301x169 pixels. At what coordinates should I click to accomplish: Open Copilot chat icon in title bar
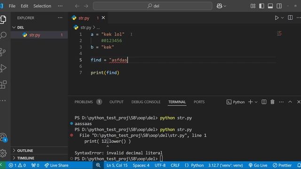click(x=220, y=6)
